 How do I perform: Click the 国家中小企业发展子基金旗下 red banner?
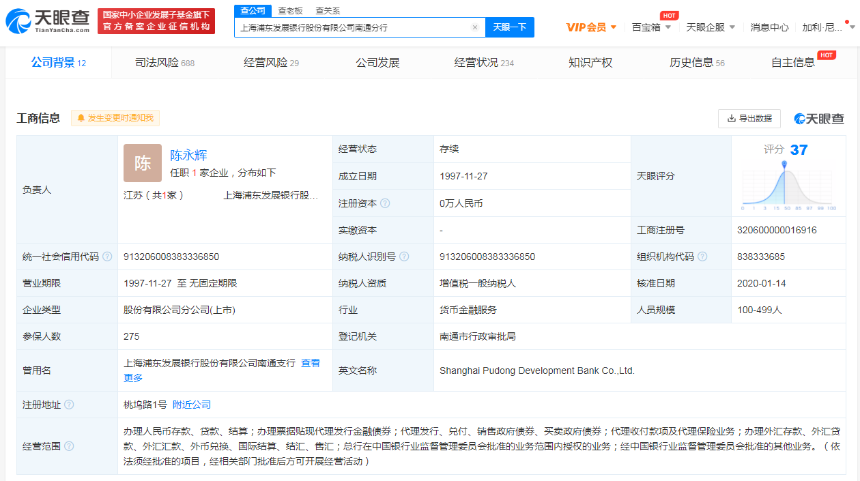click(x=156, y=21)
